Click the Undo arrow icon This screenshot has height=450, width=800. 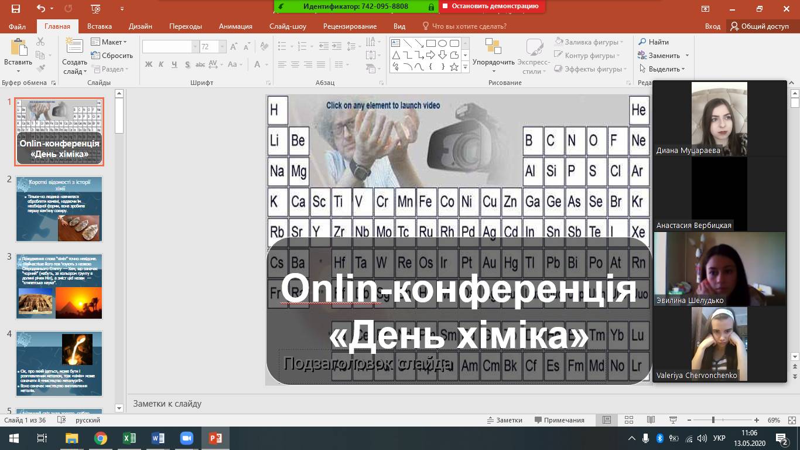tap(41, 9)
